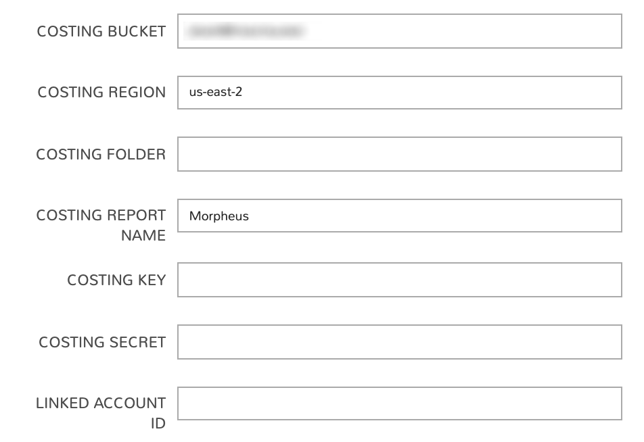
Task: Click the us-east-2 text in Costing Region
Action: click(215, 92)
